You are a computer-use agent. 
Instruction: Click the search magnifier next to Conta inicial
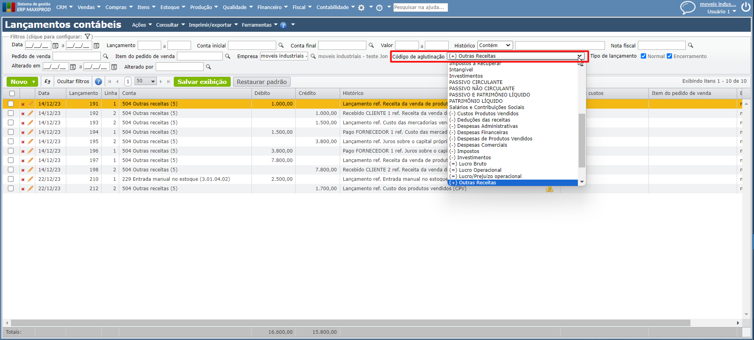tap(281, 45)
